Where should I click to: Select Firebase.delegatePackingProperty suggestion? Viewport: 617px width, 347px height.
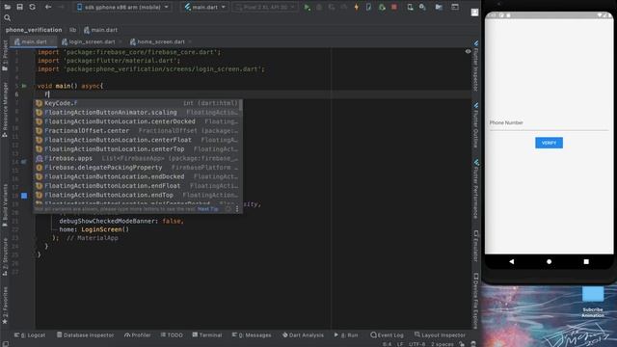138,168
